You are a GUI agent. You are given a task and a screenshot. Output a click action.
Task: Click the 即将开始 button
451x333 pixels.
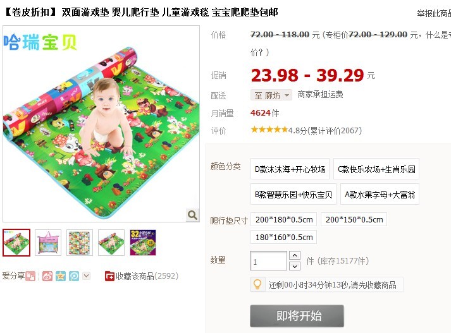click(297, 316)
